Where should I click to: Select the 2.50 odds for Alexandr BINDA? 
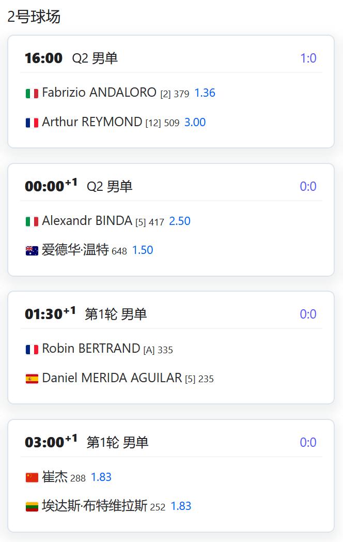(180, 221)
